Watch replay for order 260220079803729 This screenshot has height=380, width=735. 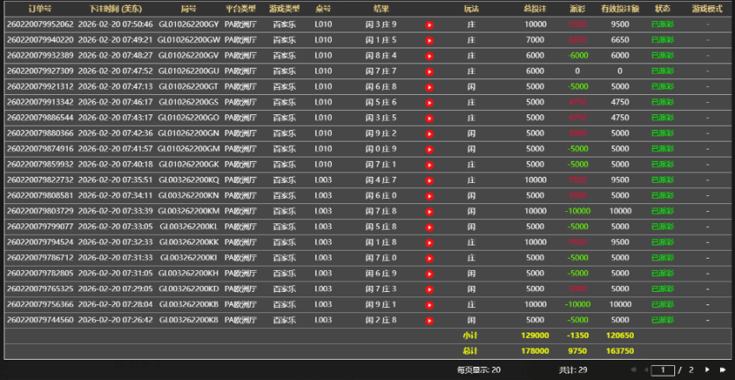pyautogui.click(x=430, y=211)
